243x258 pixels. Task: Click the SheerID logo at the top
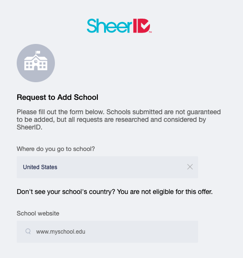119,26
